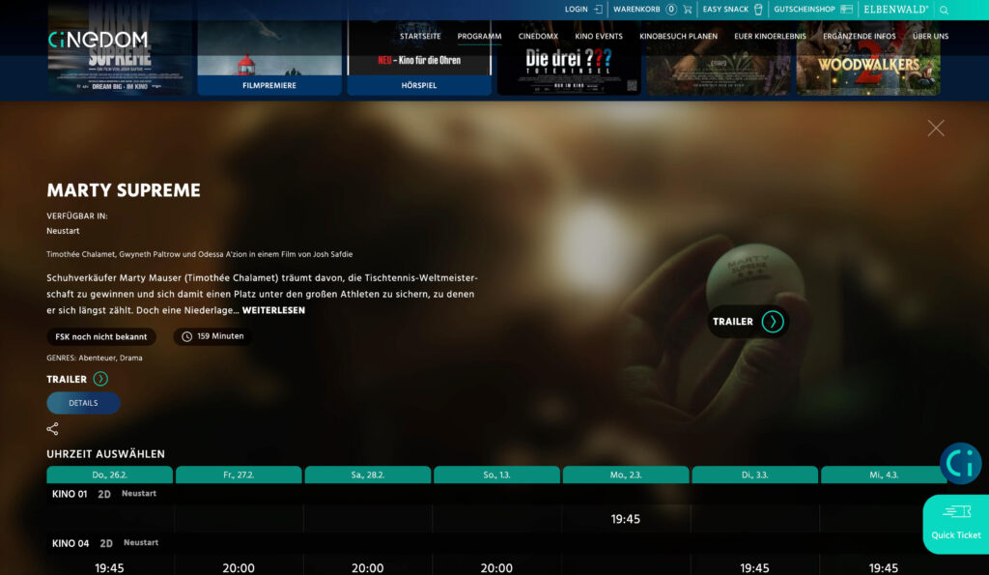Viewport: 989px width, 575px height.
Task: Open the Warenkorb shopping cart icon
Action: 687,10
